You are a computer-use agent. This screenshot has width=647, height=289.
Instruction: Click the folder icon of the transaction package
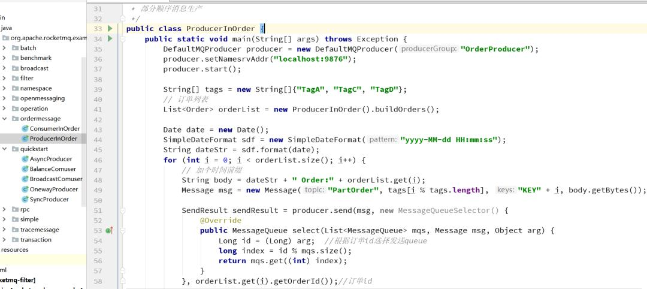(x=15, y=240)
